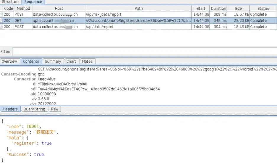Click the document icon of the /api/data/report row
The height and width of the screenshot is (166, 277).
[1, 27]
